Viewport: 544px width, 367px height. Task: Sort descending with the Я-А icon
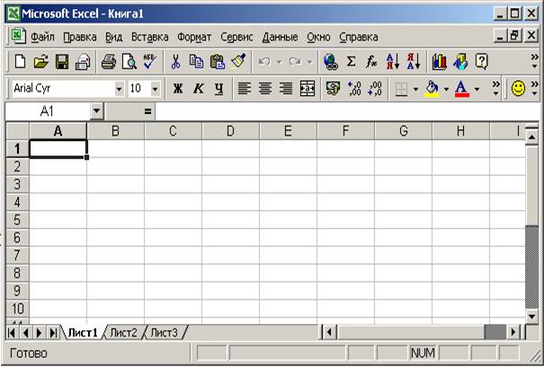point(414,62)
